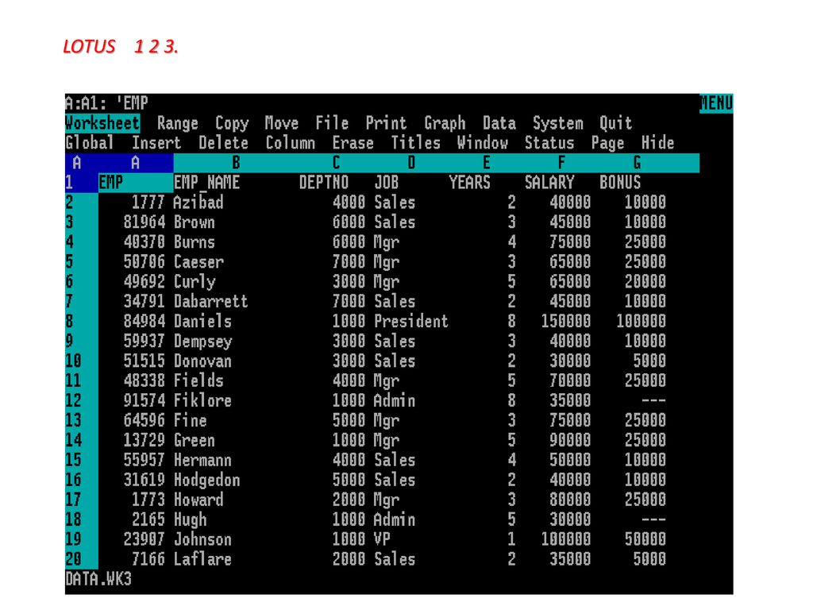
Task: Click the YEARS header cell
Action: tap(469, 183)
